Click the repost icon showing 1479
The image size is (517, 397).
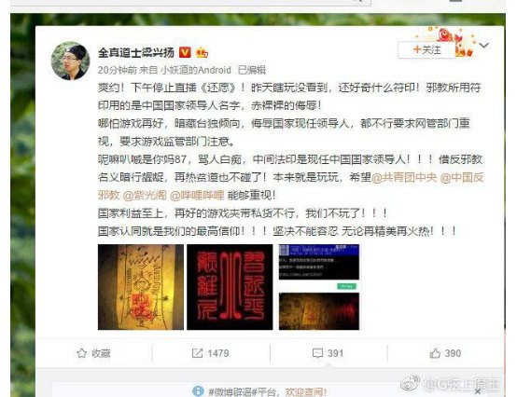pos(197,353)
